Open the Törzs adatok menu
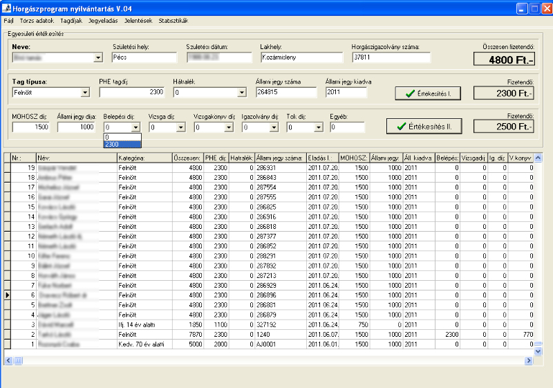 [37, 21]
